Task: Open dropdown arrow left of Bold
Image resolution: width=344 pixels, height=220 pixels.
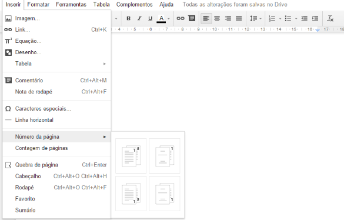Action: [116, 19]
